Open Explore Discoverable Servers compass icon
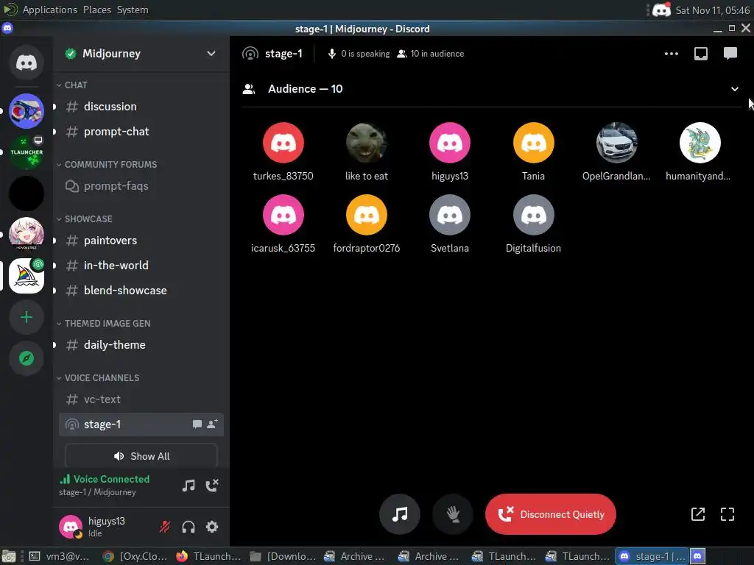This screenshot has width=754, height=565. click(27, 358)
